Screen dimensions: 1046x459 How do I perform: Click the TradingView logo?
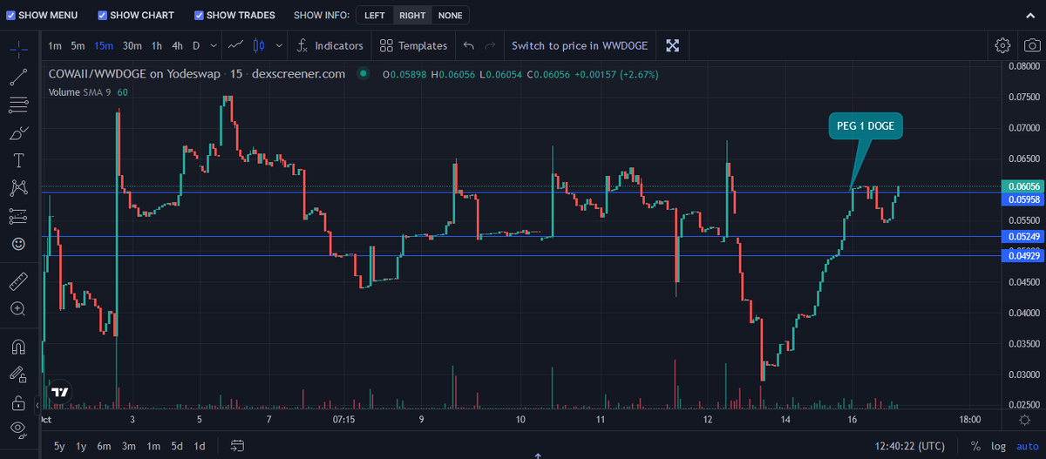point(59,391)
